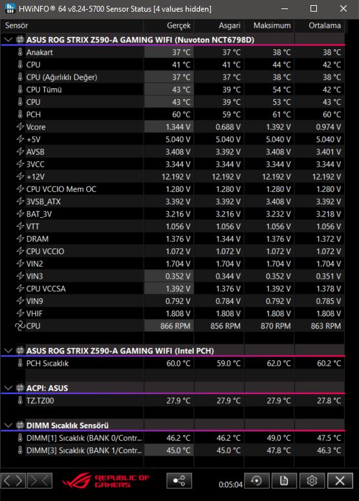
Task: Collapse the Nuvoton NCT6798D sensor group
Action: pyautogui.click(x=8, y=40)
